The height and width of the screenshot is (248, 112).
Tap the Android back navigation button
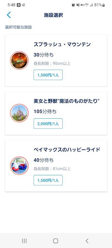click(x=87, y=241)
